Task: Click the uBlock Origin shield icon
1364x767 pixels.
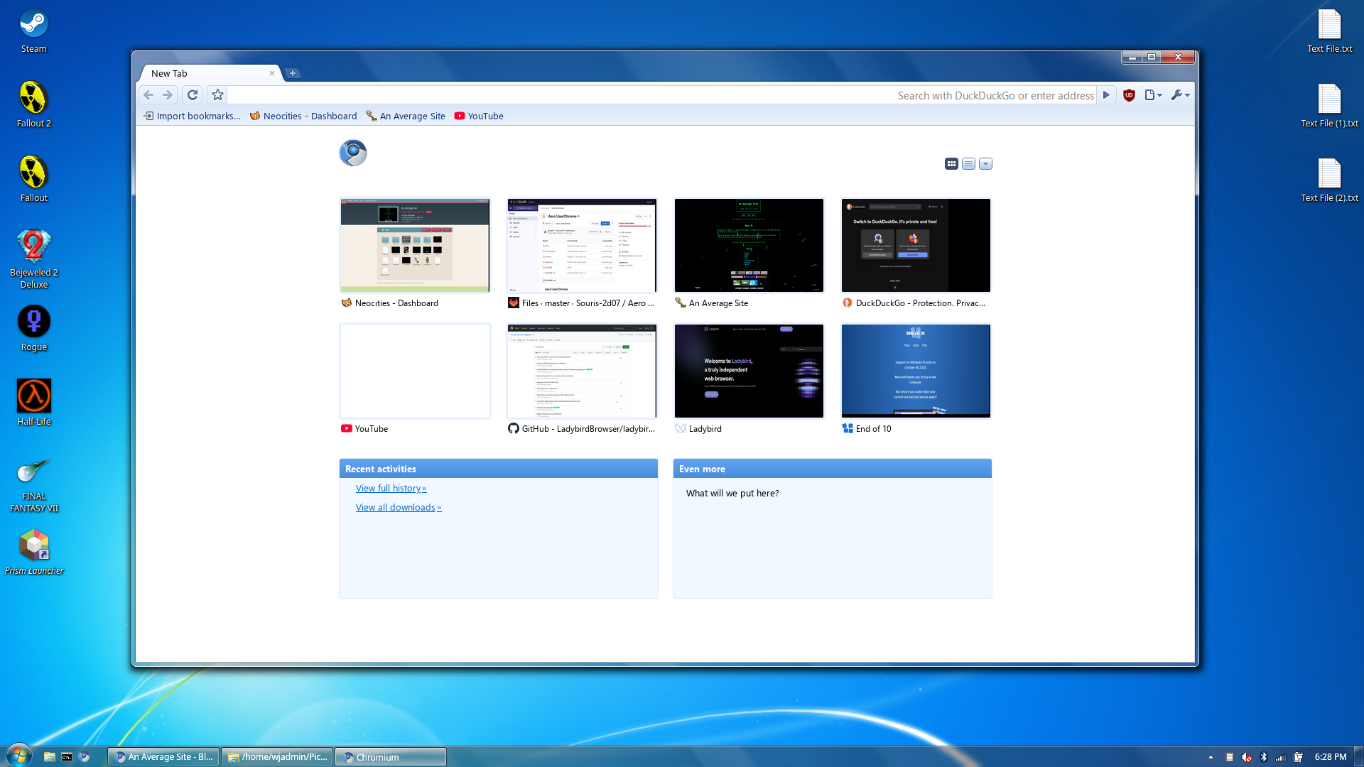Action: (1129, 95)
